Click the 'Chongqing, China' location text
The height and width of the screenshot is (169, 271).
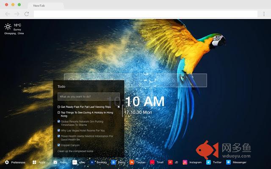point(14,33)
